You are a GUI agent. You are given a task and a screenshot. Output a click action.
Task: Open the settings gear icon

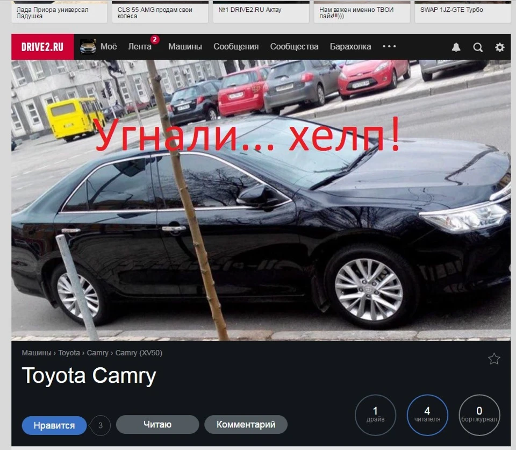pyautogui.click(x=499, y=47)
